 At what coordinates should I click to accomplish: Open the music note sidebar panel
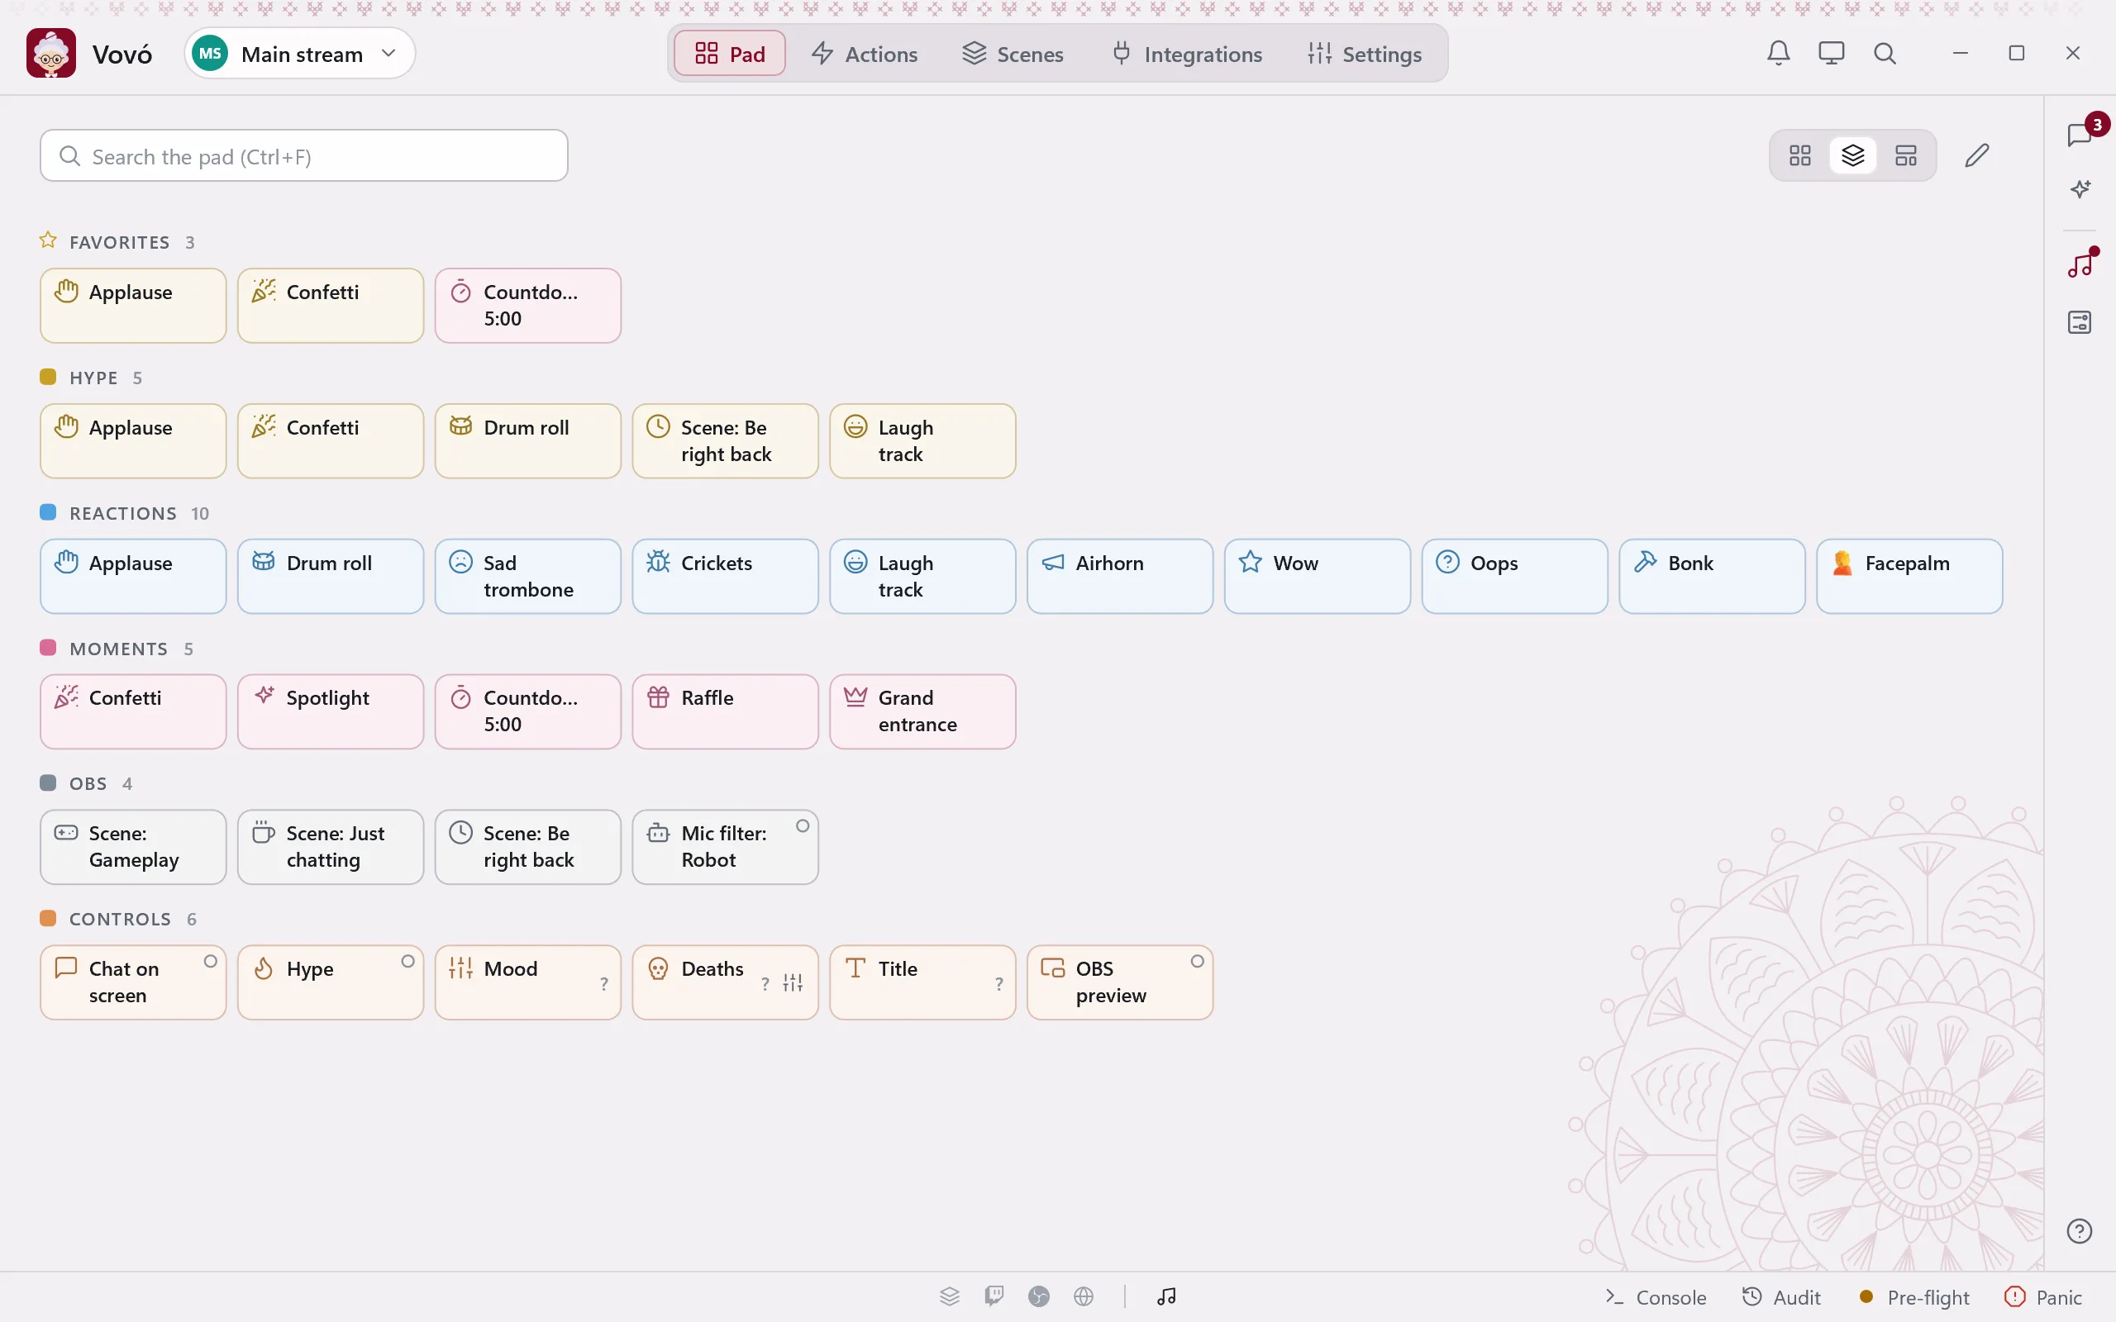(x=2080, y=264)
